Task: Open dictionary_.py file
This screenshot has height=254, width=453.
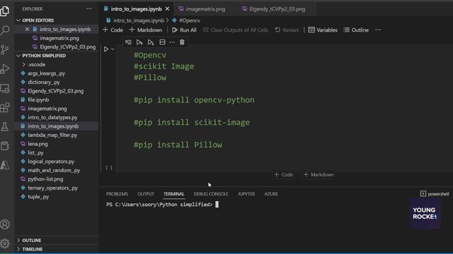Action: pos(44,82)
